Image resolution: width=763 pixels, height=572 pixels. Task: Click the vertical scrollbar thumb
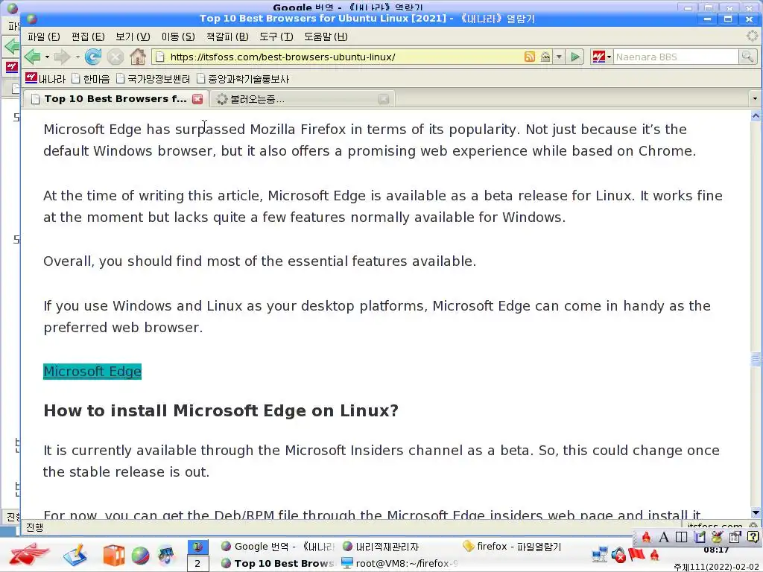[x=756, y=360]
